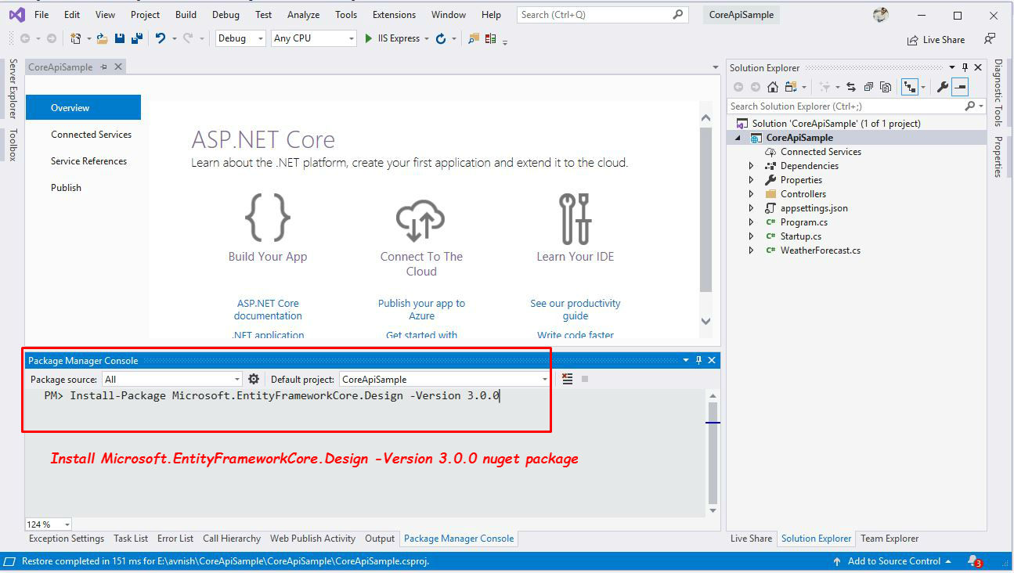The height and width of the screenshot is (573, 1014).
Task: Open the IIS Express target dropdown arrow
Action: point(427,38)
